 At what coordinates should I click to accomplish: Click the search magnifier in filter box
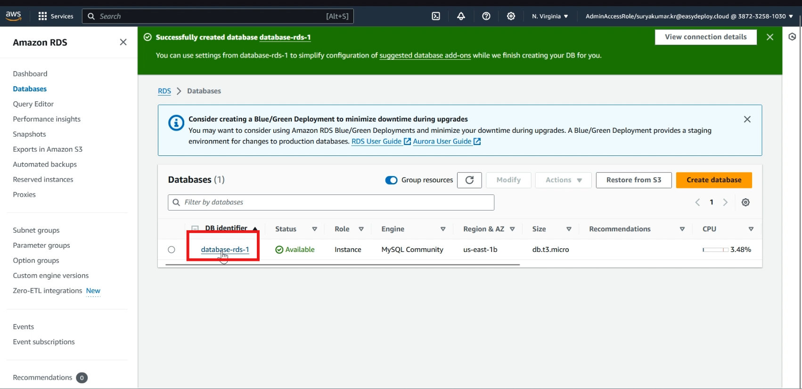[176, 202]
